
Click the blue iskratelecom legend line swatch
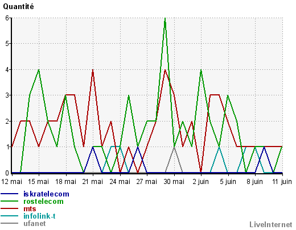click(x=10, y=194)
